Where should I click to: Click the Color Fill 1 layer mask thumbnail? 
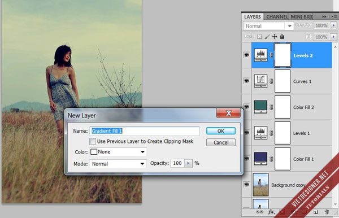[282, 159]
